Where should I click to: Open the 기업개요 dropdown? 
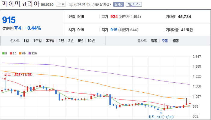pyautogui.click(x=134, y=4)
